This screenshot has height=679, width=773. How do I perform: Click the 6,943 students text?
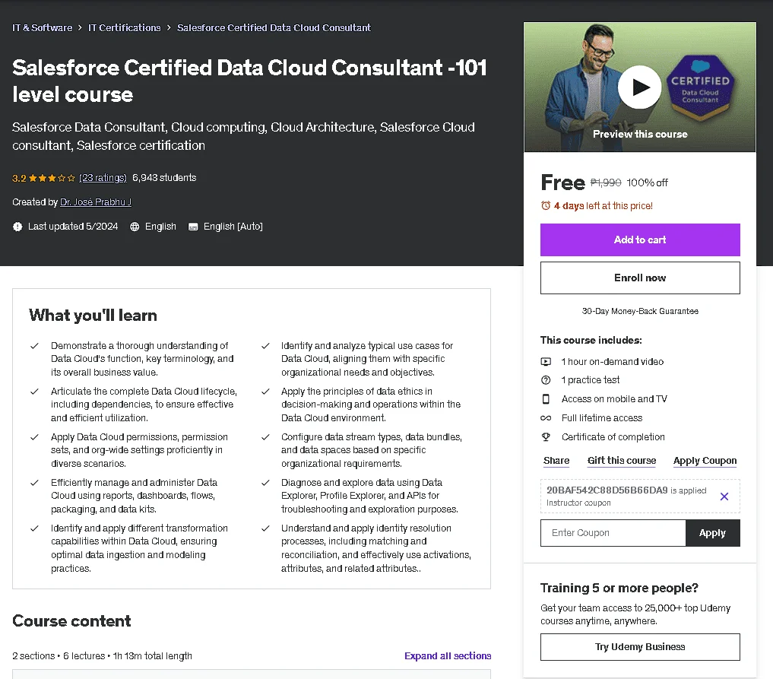[x=164, y=177]
